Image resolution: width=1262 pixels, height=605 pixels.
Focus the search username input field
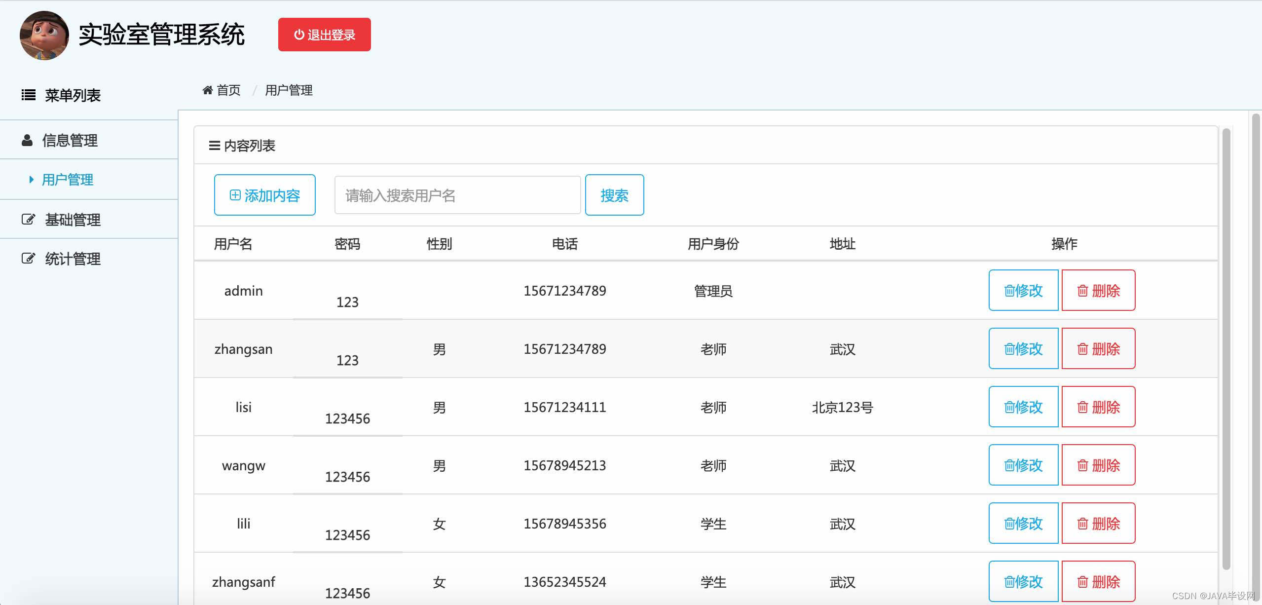click(457, 195)
